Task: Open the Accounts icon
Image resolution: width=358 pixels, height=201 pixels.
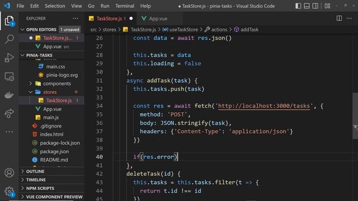Action: pos(9,173)
